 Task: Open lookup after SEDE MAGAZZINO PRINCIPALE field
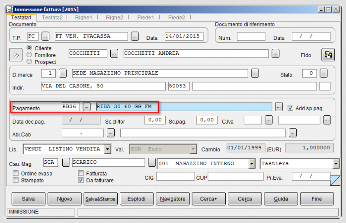point(255,73)
